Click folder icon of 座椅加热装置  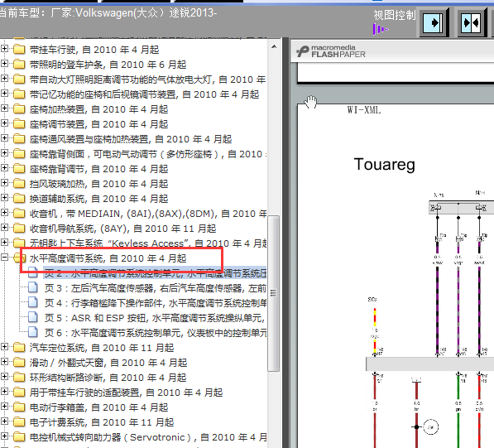(19, 108)
